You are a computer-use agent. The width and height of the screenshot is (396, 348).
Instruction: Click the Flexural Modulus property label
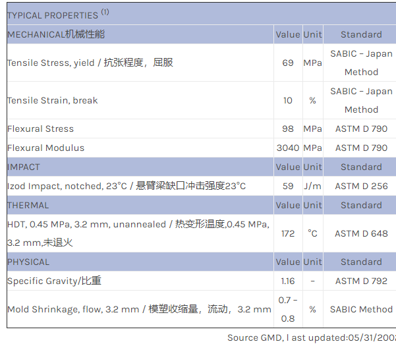point(46,148)
